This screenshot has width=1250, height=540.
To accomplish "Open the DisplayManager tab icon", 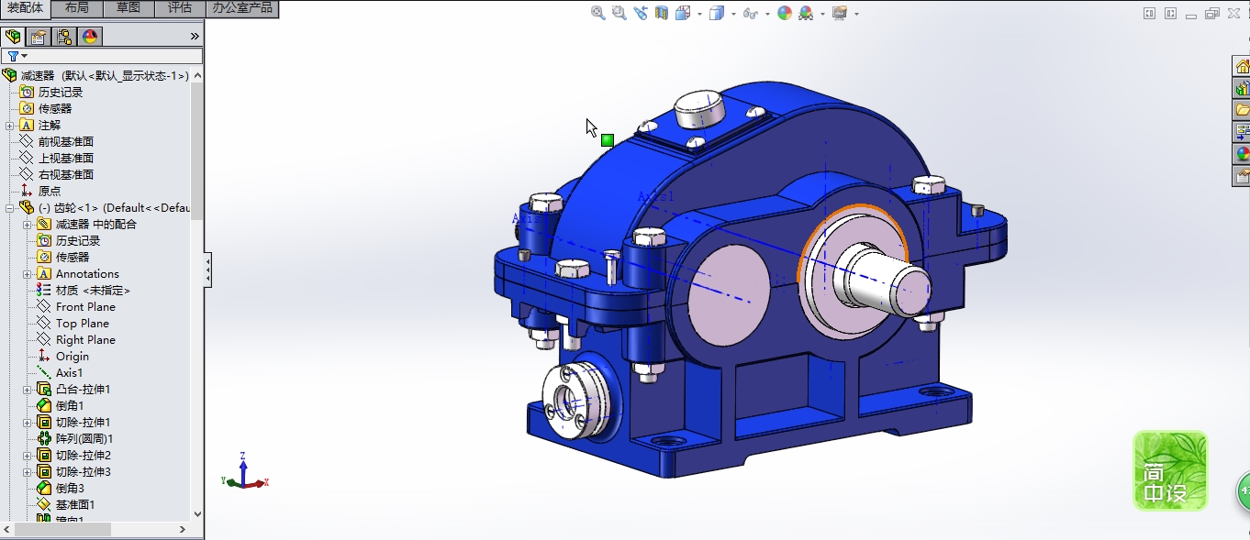I will point(90,37).
